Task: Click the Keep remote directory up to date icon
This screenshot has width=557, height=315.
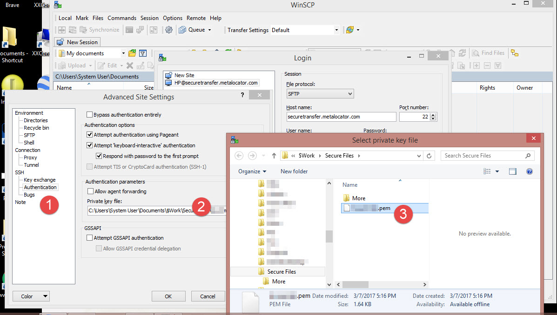Action: click(73, 30)
